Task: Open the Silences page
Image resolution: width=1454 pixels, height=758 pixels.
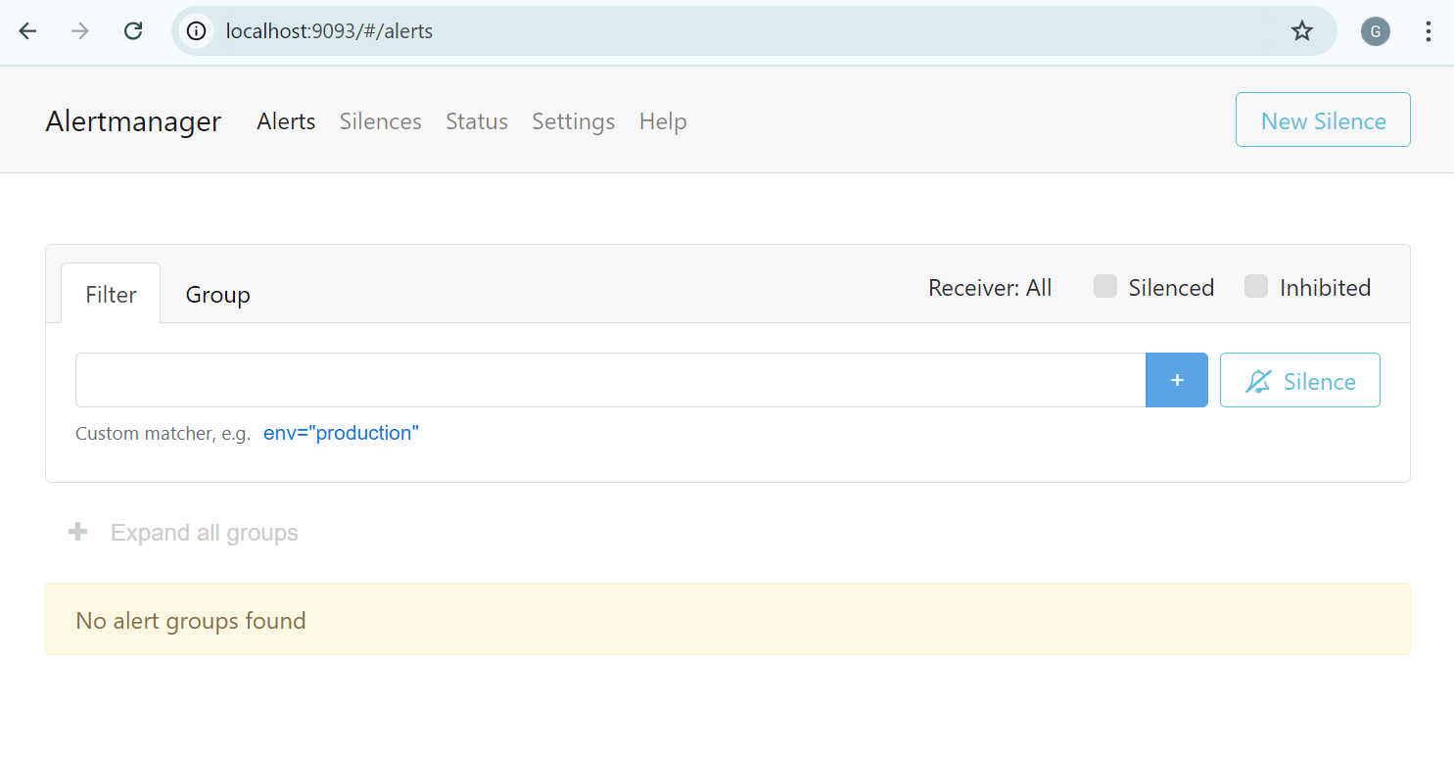Action: pyautogui.click(x=380, y=121)
